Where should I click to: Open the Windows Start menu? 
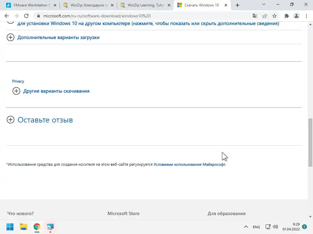10,227
